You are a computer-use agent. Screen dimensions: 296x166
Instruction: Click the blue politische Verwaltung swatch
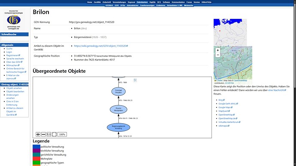click(36, 147)
